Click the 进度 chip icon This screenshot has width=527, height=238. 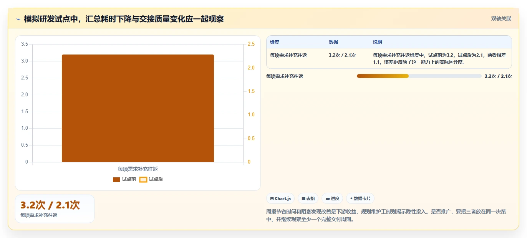coord(327,199)
